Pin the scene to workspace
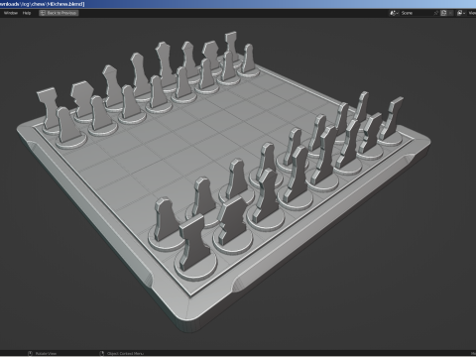The width and height of the screenshot is (476, 357). point(436,13)
